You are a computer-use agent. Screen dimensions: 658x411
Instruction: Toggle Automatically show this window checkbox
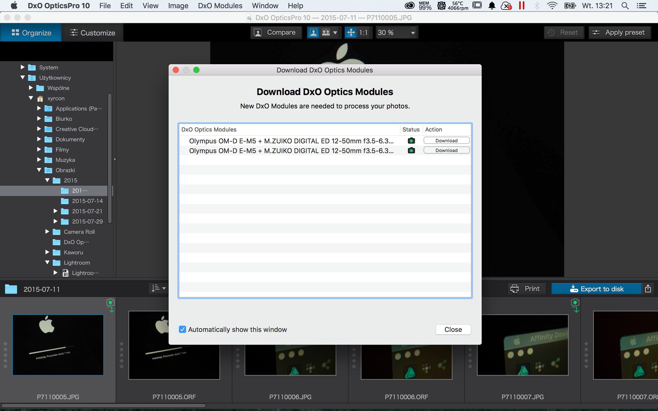click(x=182, y=330)
